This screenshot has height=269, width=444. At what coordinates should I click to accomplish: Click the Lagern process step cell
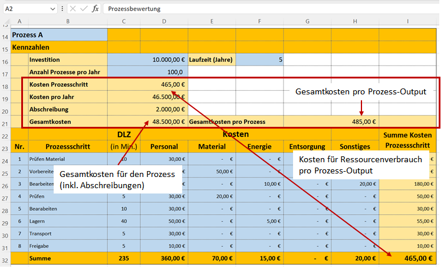point(67,221)
